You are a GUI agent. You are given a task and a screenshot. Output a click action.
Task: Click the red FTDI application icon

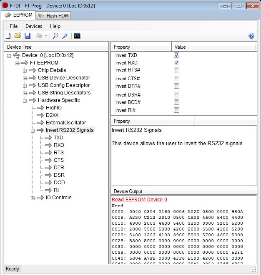[5, 5]
